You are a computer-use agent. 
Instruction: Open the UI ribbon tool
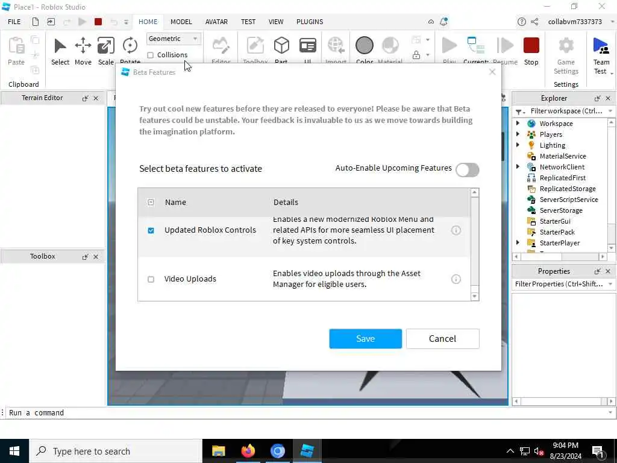308,46
